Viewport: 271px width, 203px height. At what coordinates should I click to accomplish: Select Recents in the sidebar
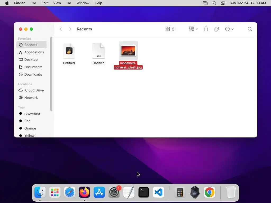click(x=32, y=45)
